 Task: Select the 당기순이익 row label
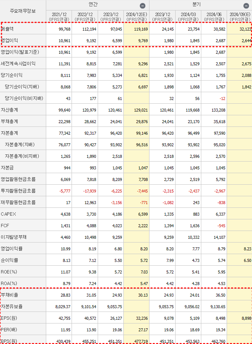[12, 75]
